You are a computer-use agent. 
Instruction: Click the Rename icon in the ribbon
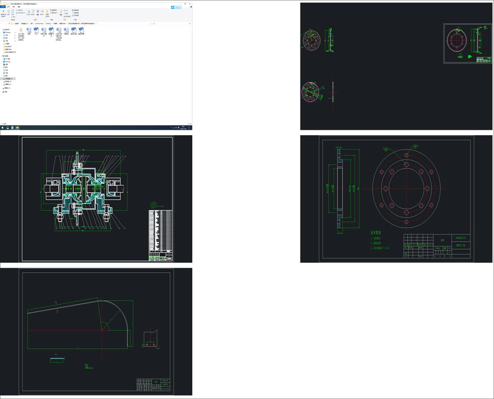tap(42, 12)
